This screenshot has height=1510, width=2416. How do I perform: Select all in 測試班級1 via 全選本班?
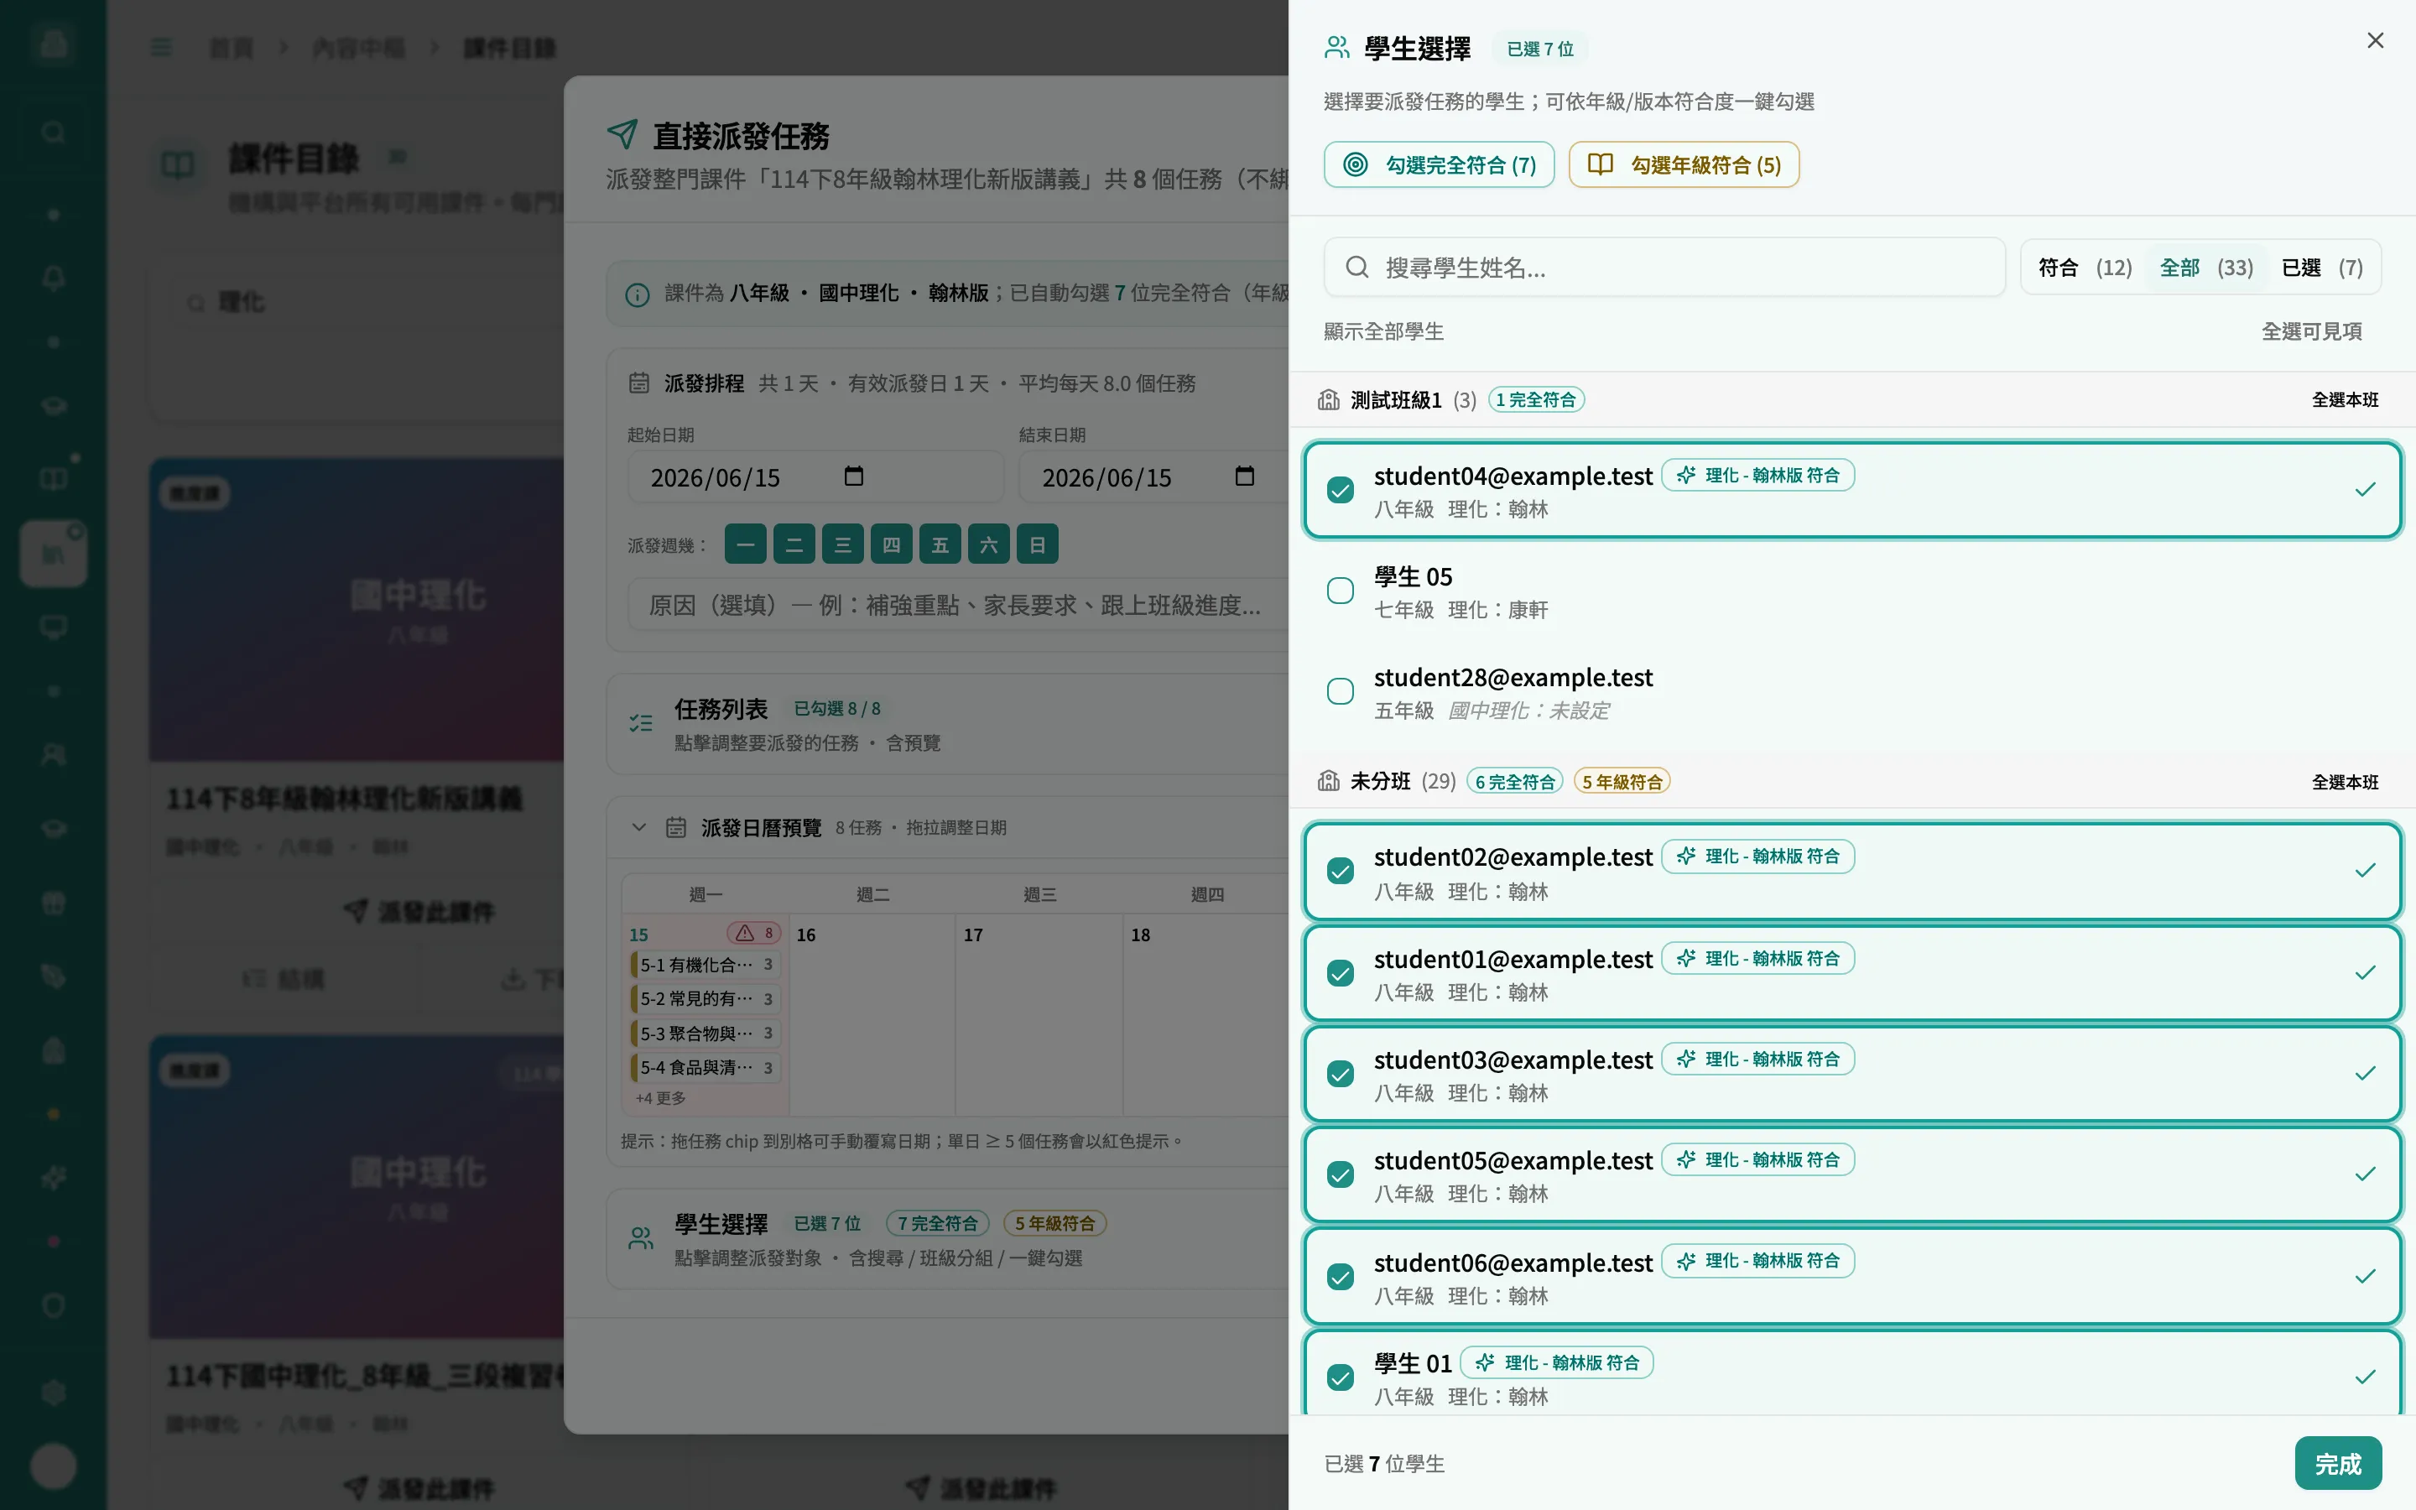(2346, 399)
